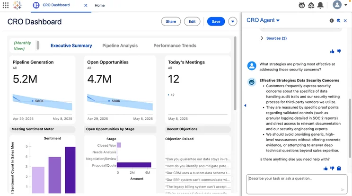Click the Tableau logo icon

click(x=18, y=5)
